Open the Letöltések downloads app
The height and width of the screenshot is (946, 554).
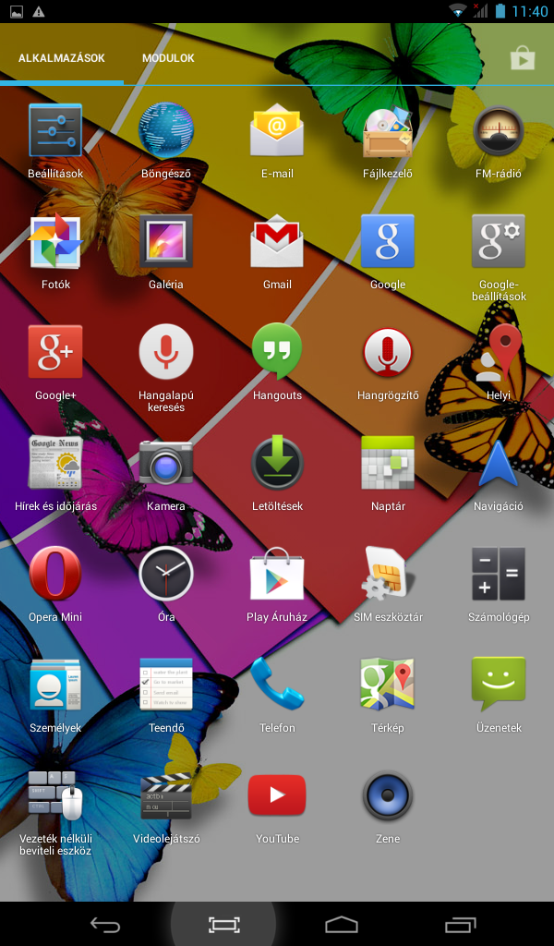(x=277, y=463)
